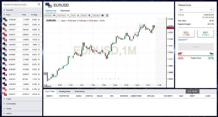Expand the Indices section
Viewport: 218px width, 117px height.
[22, 113]
